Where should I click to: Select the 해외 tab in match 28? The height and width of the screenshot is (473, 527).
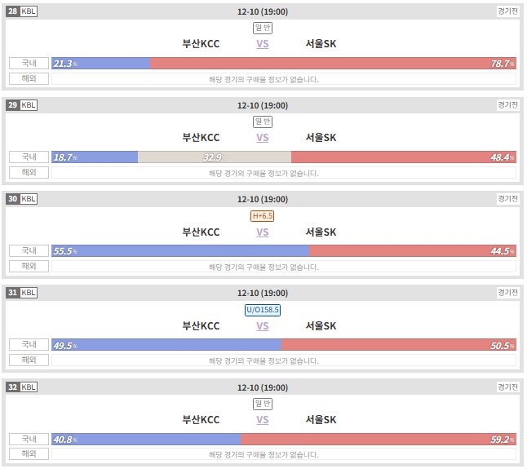[29, 78]
